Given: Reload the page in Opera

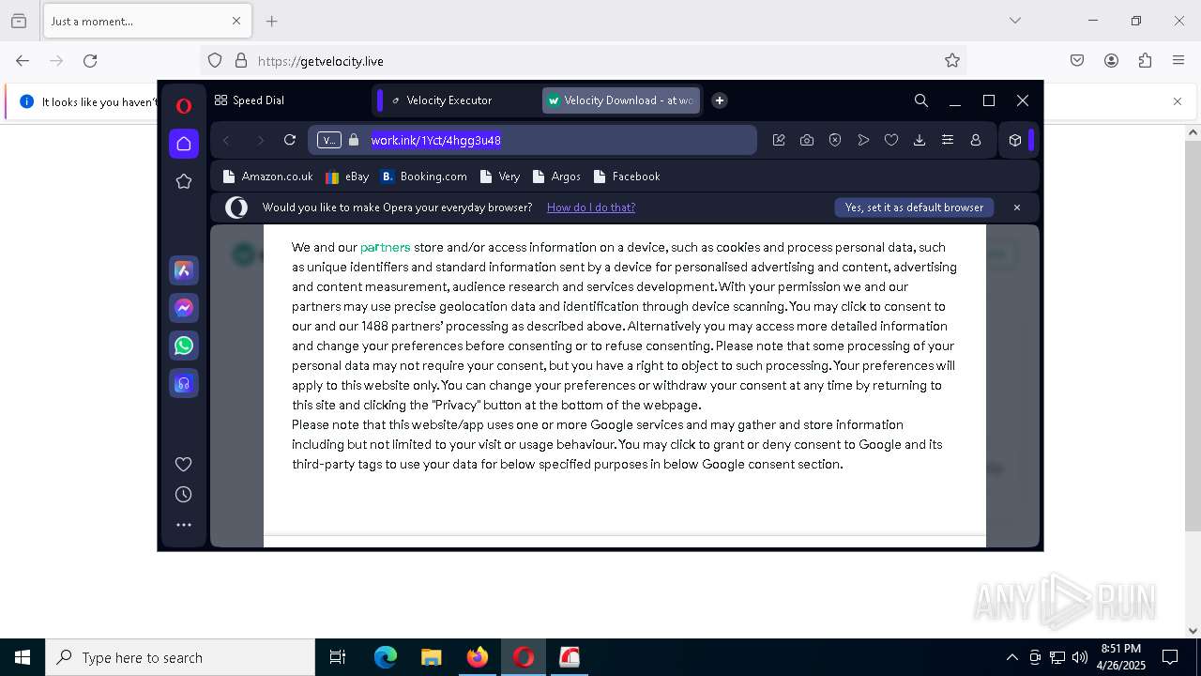Looking at the screenshot, I should 290,140.
